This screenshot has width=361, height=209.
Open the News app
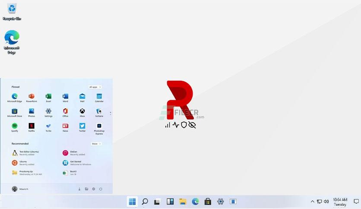(x=65, y=127)
